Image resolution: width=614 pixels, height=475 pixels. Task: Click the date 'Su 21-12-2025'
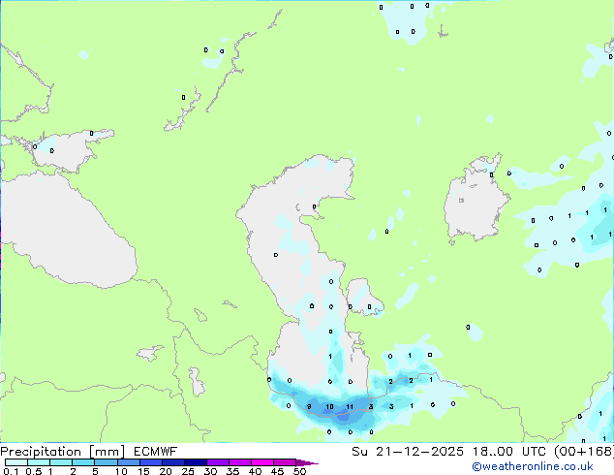tap(408, 452)
